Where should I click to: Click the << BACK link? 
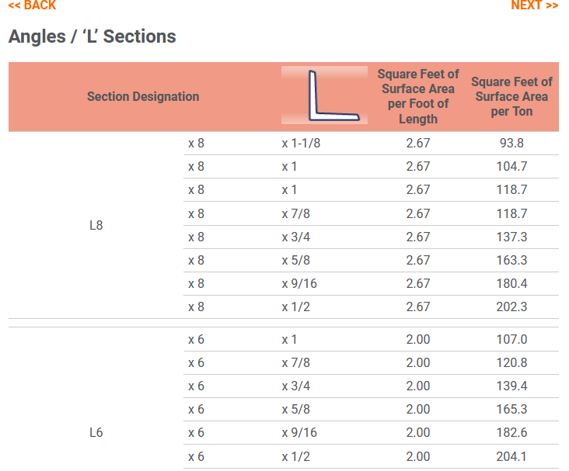click(32, 5)
